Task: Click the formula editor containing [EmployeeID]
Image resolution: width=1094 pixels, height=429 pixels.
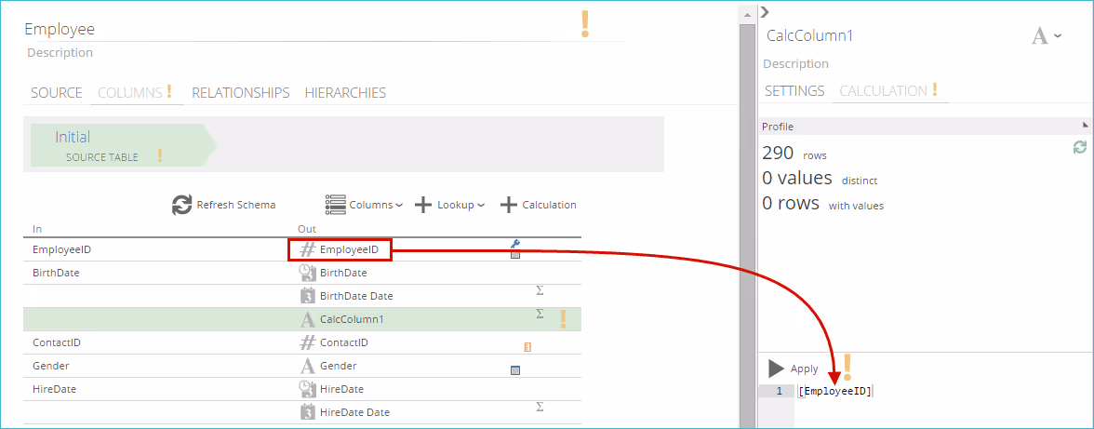Action: click(930, 392)
